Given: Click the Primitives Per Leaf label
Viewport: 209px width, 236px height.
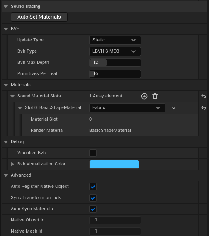Looking at the screenshot, I should click(37, 73).
